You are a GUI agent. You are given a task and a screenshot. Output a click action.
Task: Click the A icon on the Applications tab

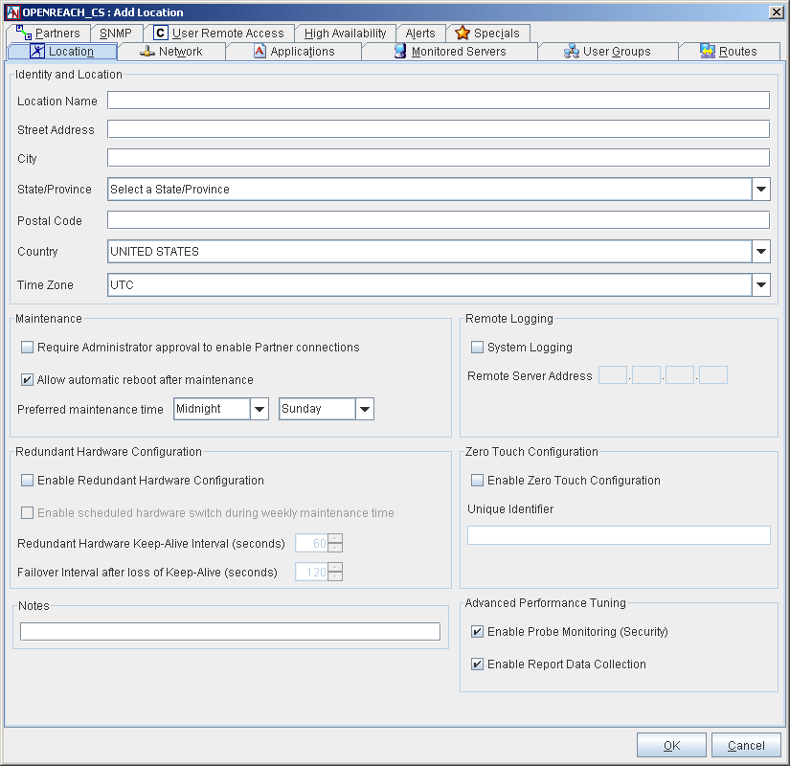[258, 52]
